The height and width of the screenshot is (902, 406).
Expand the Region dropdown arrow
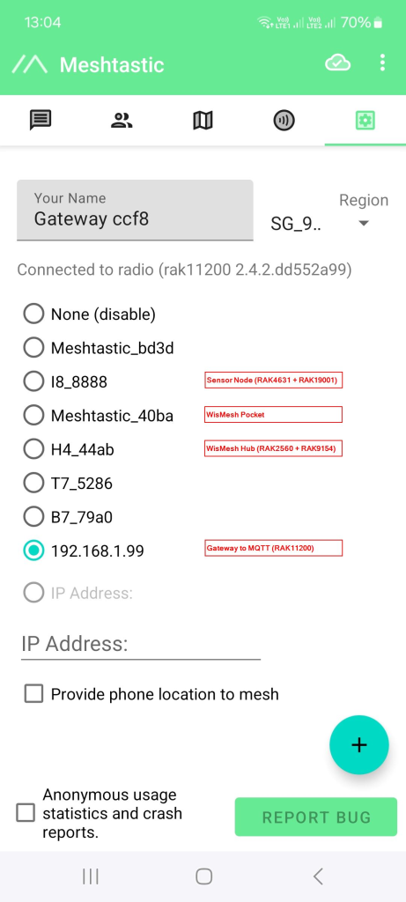[364, 223]
